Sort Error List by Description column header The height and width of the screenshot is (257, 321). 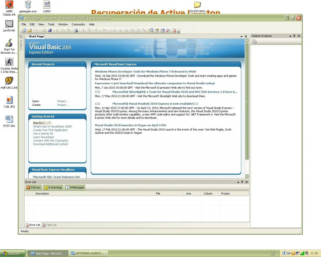[94, 194]
